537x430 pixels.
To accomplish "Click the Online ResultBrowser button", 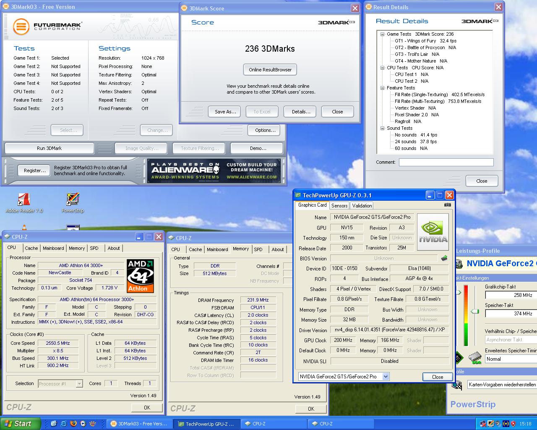I will click(x=270, y=70).
